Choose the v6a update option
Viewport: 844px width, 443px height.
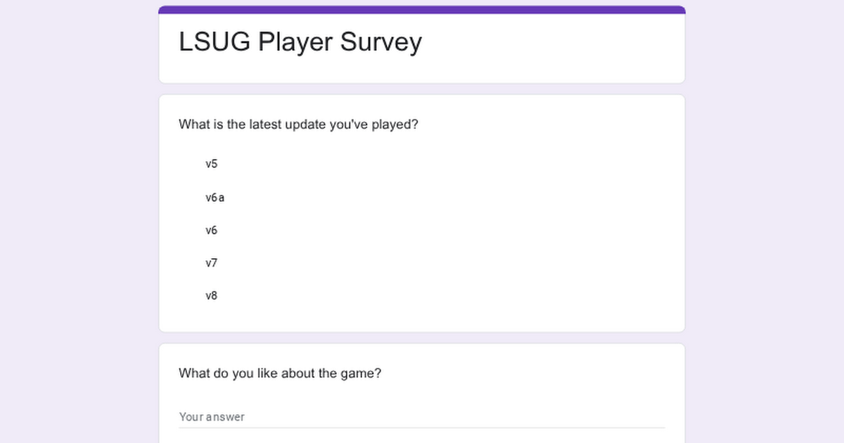click(215, 198)
